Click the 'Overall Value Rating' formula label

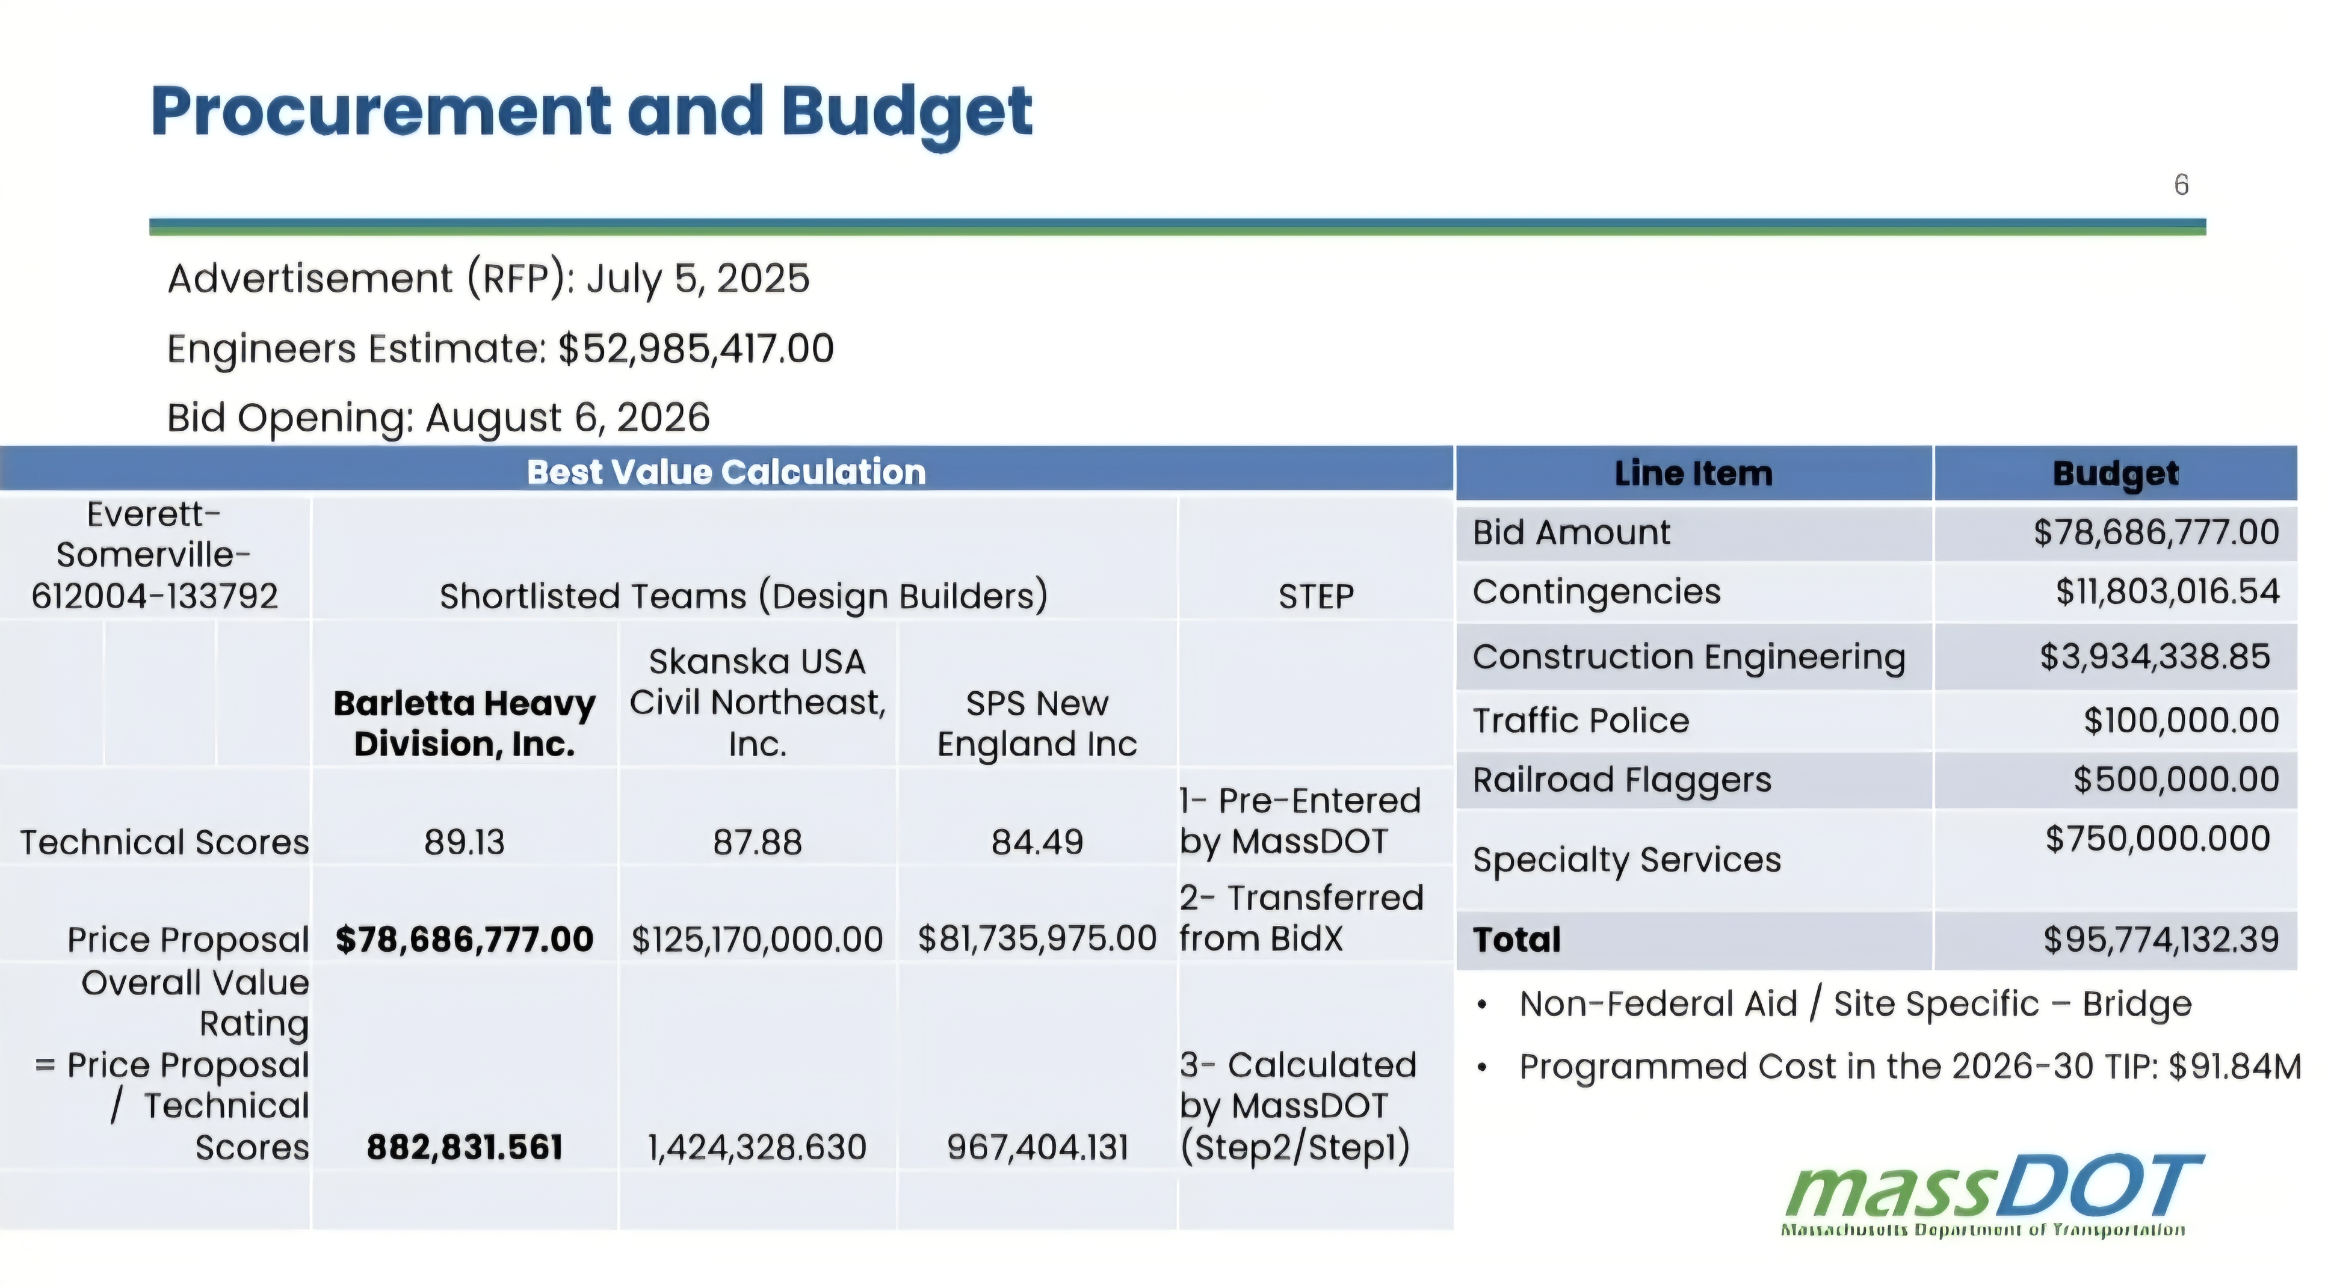coord(171,1065)
